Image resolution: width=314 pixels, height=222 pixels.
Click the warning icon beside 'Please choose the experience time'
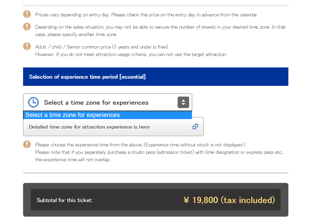(27, 144)
